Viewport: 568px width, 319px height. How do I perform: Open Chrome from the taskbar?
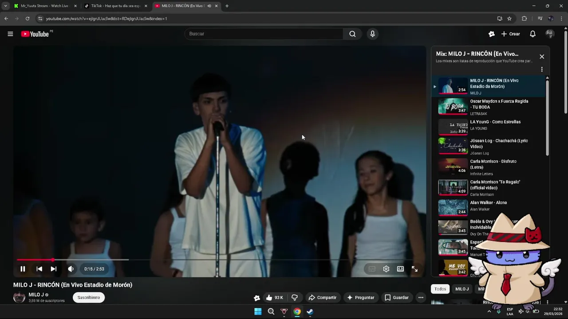click(x=297, y=311)
